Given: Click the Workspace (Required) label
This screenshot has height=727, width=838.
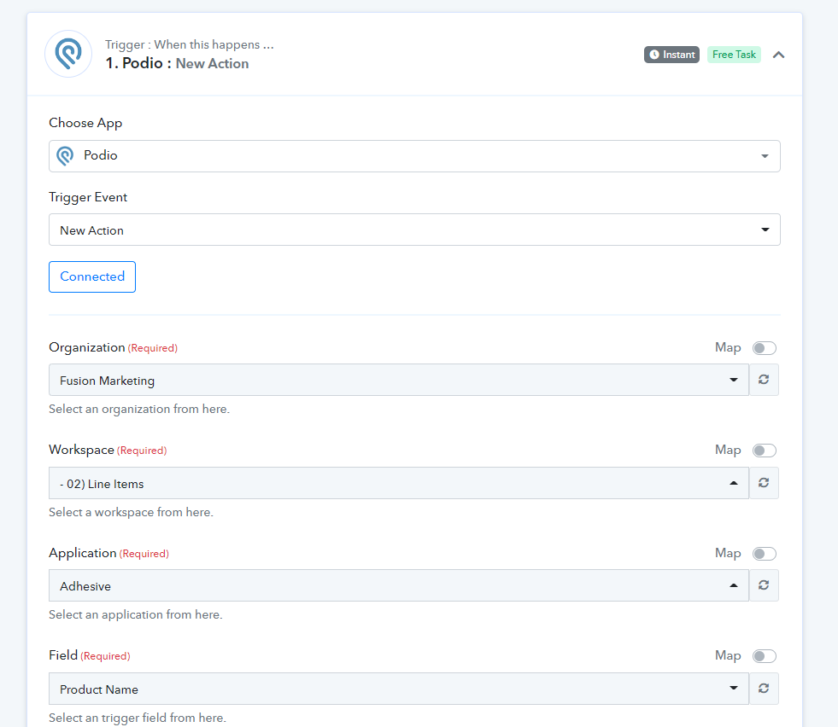Looking at the screenshot, I should 108,450.
